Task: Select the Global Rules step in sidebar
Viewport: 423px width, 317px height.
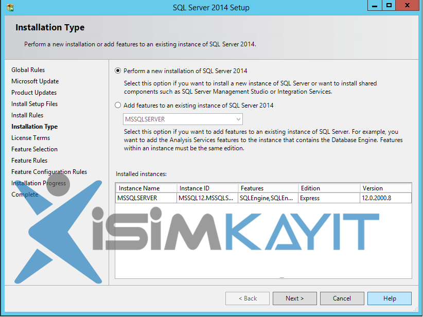Action: (28, 70)
